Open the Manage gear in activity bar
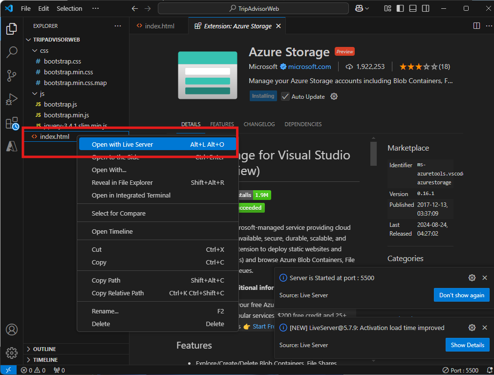Image resolution: width=494 pixels, height=375 pixels. pos(12,353)
